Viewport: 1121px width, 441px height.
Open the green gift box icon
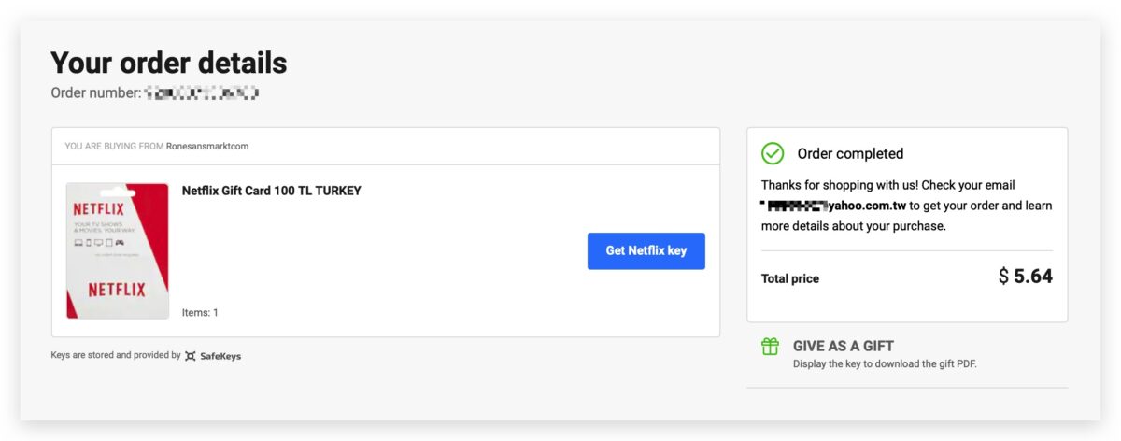tap(770, 347)
